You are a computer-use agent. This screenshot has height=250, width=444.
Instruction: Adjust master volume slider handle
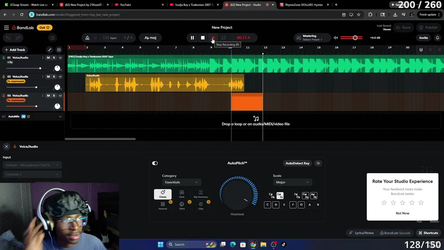coord(355,38)
